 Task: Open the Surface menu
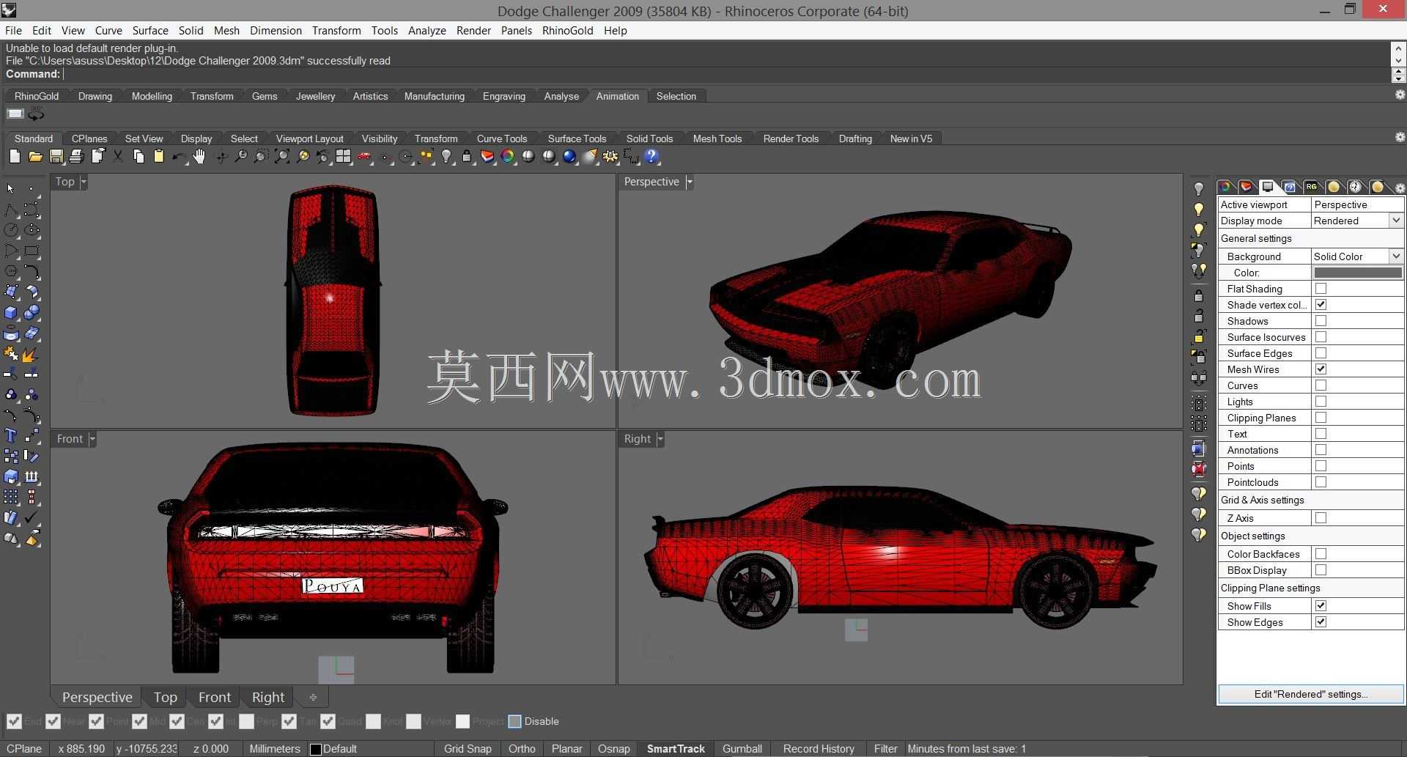click(x=150, y=31)
